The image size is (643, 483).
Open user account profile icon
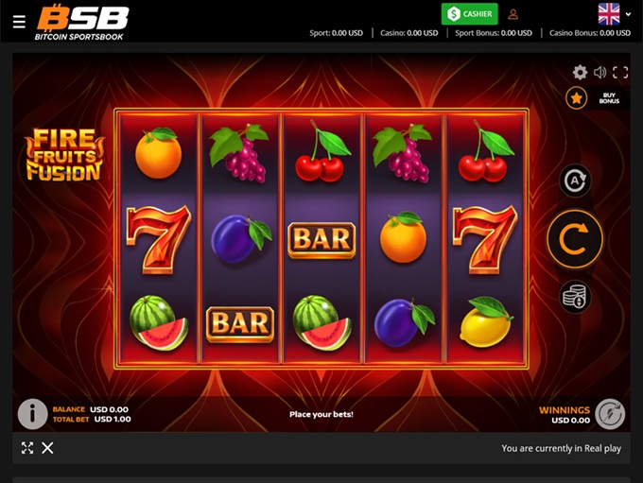(513, 14)
